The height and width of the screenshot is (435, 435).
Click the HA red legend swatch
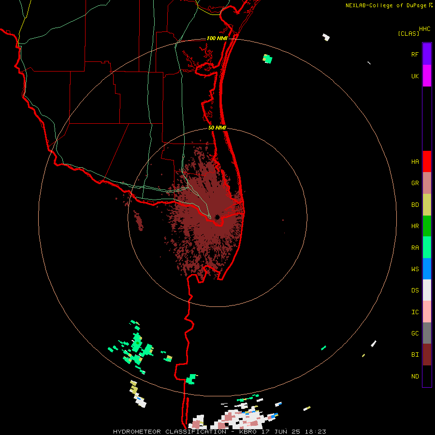pyautogui.click(x=427, y=161)
